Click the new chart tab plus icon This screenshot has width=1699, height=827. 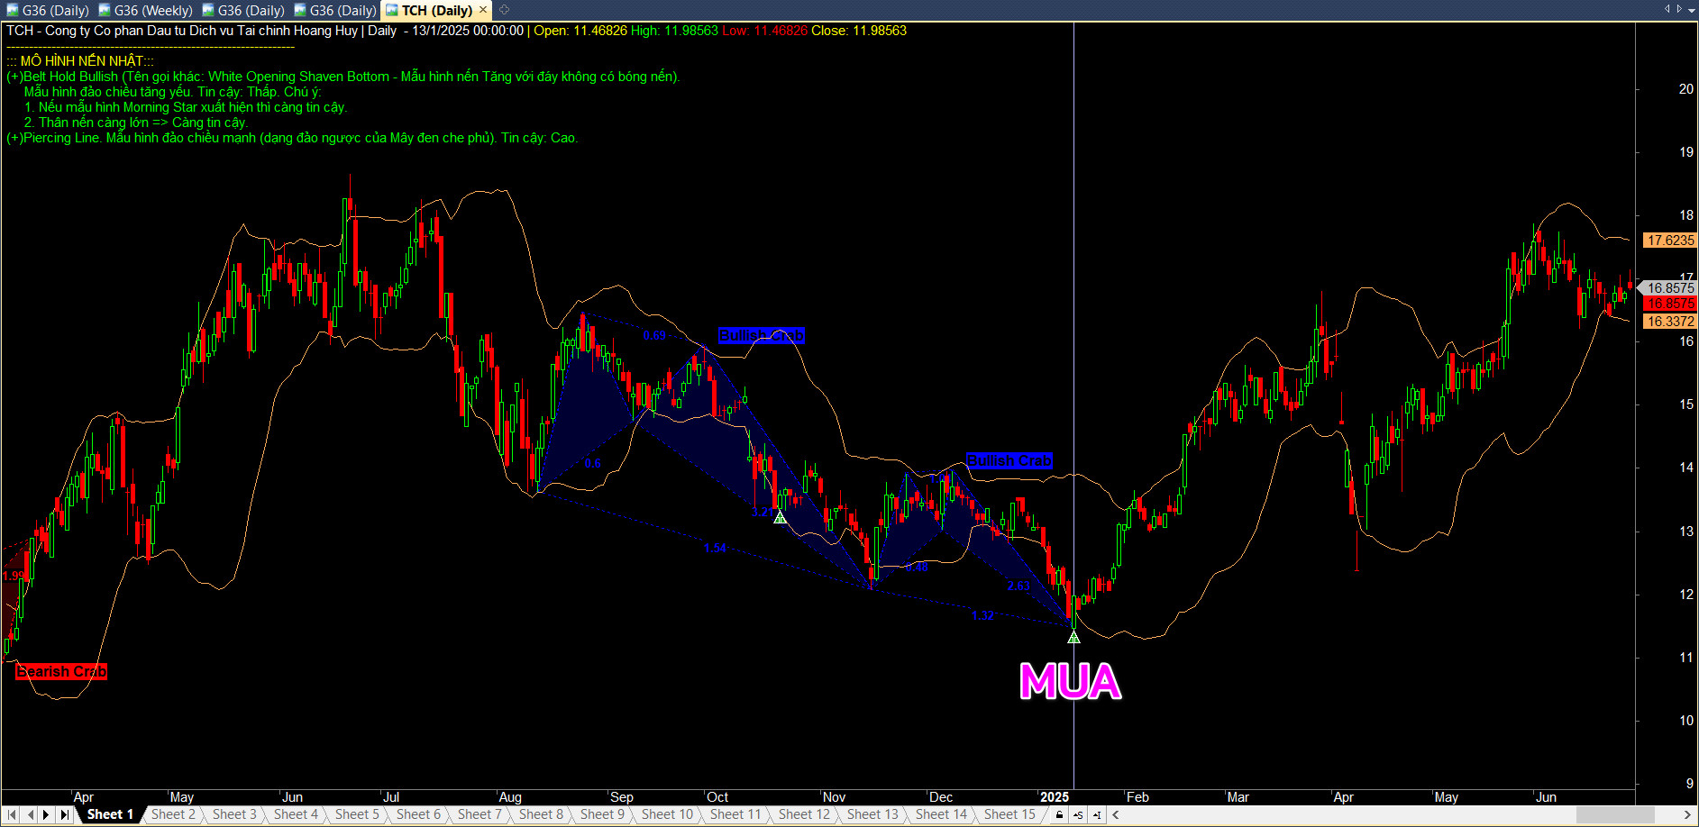504,10
